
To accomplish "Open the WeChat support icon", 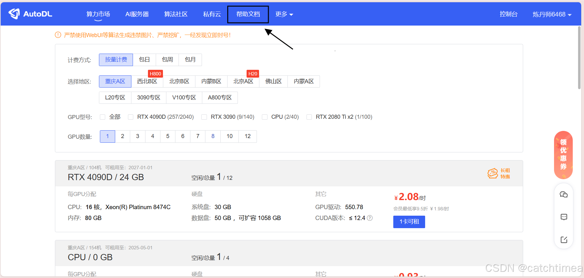I will [x=564, y=194].
